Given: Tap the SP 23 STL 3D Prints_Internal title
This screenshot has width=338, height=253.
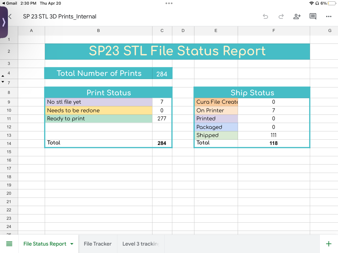Looking at the screenshot, I should coord(60,17).
